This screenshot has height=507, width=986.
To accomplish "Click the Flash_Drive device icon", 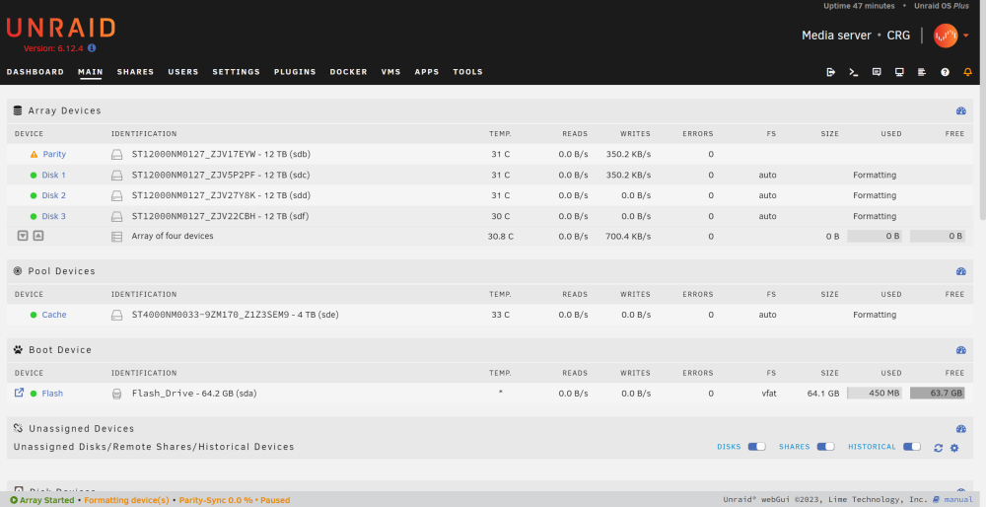I will (x=117, y=394).
